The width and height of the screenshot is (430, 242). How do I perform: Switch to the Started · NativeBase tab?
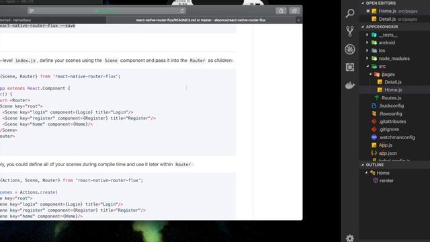pyautogui.click(x=52, y=19)
